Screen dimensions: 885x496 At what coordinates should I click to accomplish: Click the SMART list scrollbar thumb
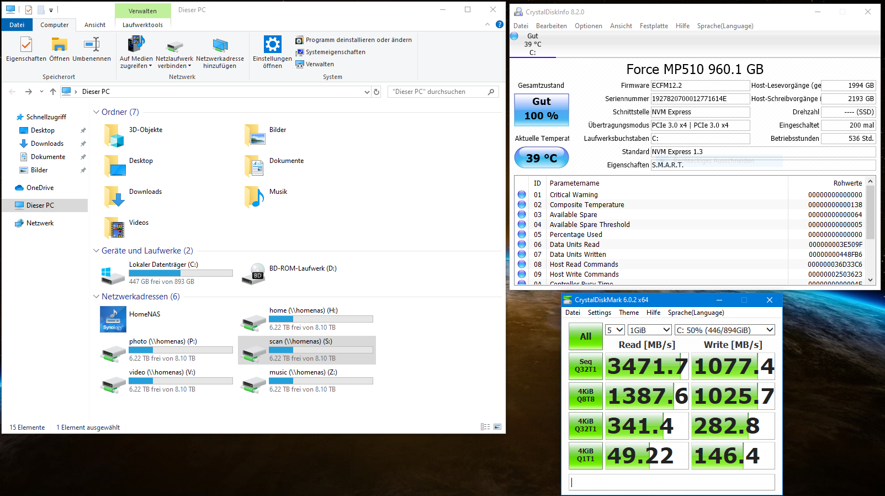pyautogui.click(x=871, y=213)
